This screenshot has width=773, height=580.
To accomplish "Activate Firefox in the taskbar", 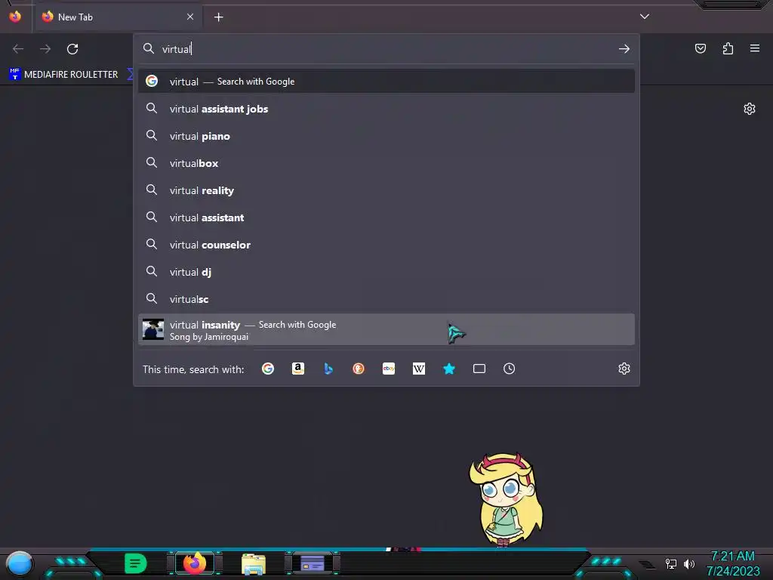I will coord(195,563).
